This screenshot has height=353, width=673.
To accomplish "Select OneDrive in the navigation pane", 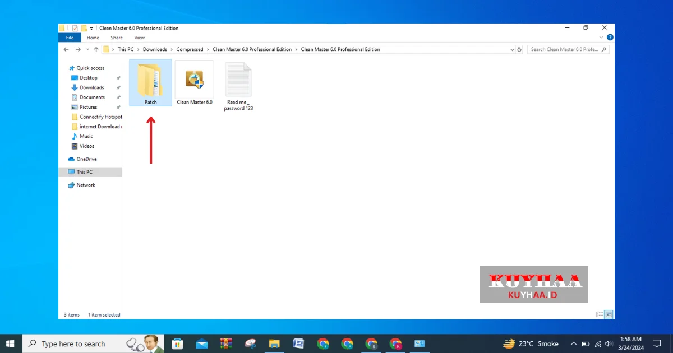I will coord(86,159).
